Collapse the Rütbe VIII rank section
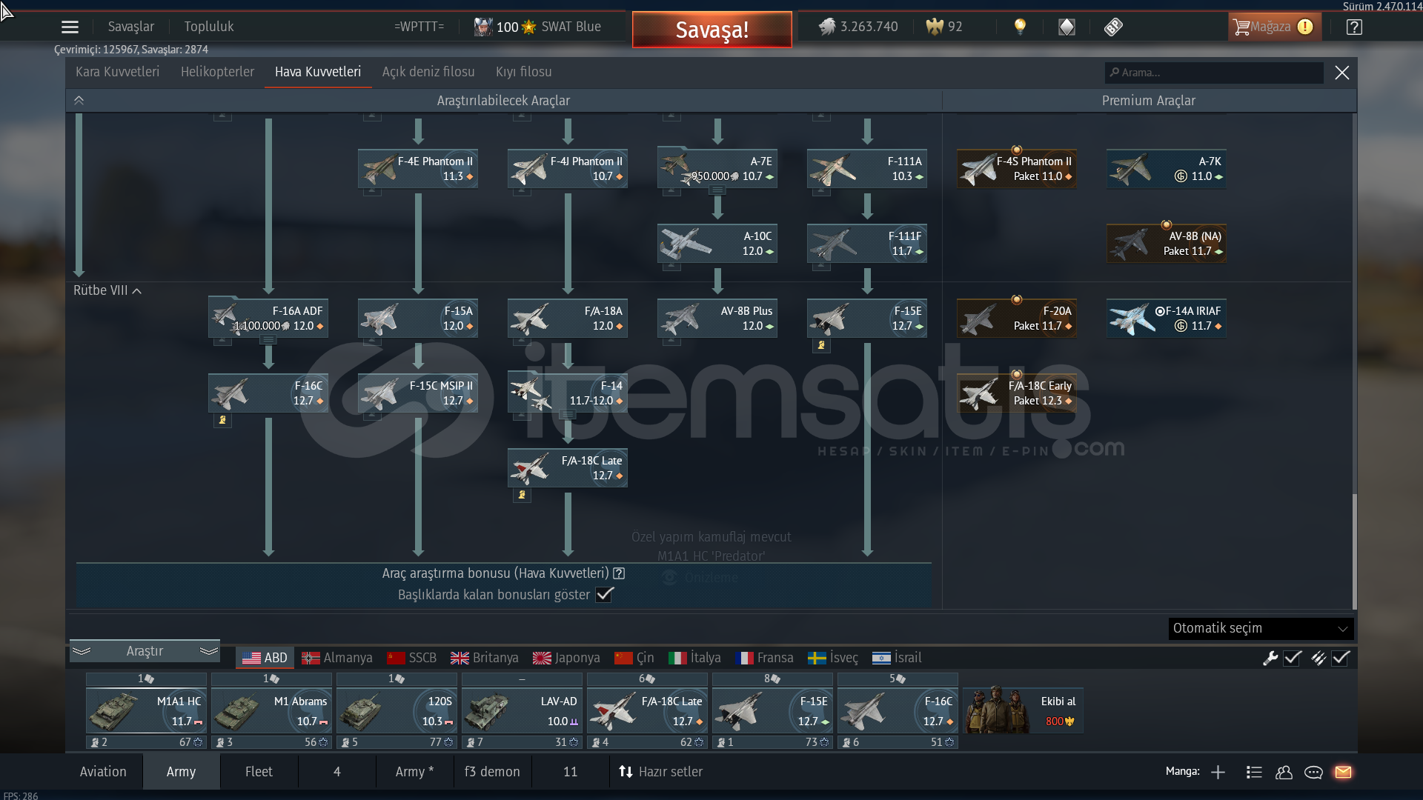Image resolution: width=1423 pixels, height=800 pixels. [x=137, y=291]
